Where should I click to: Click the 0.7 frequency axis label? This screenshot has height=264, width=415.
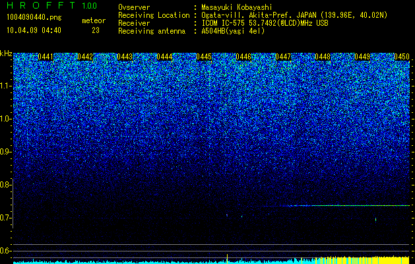(5, 218)
